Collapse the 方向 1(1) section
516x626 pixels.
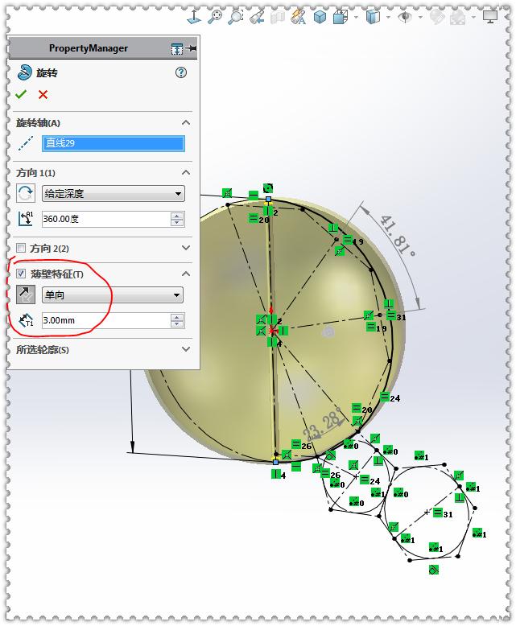pos(186,172)
